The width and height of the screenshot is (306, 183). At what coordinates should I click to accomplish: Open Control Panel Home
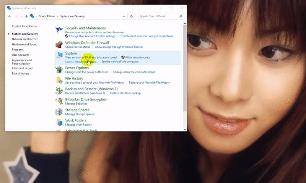(x=24, y=26)
